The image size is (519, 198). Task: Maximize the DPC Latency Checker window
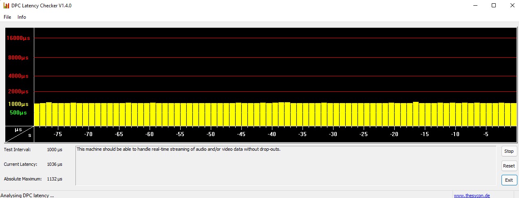point(494,6)
